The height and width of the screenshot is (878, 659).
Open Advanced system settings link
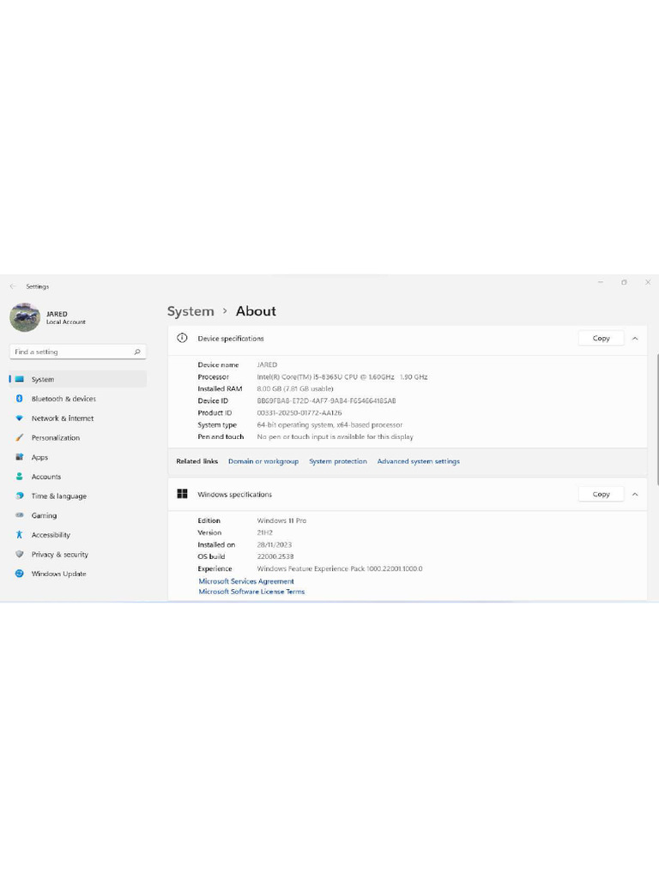coord(418,461)
